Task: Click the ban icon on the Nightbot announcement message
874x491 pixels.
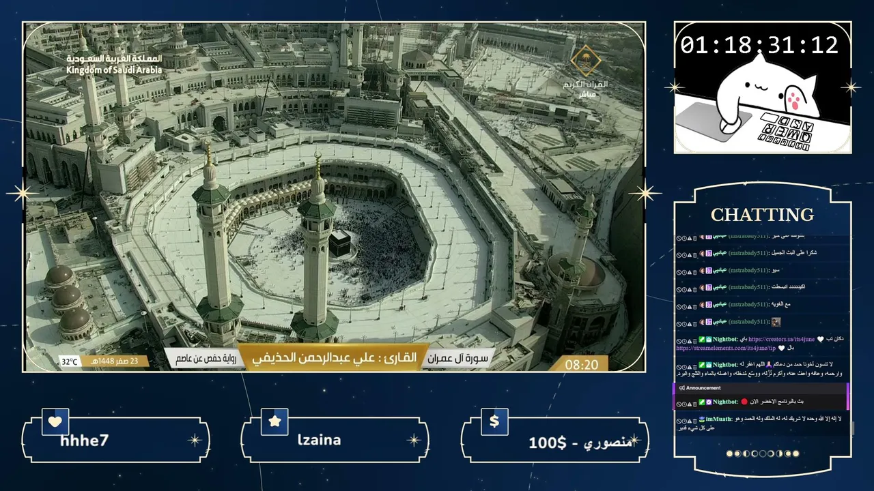Action: (679, 403)
